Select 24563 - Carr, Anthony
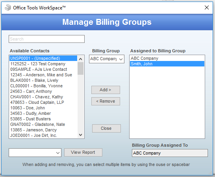Viewport: 215px width, 177px height. [x=43, y=91]
